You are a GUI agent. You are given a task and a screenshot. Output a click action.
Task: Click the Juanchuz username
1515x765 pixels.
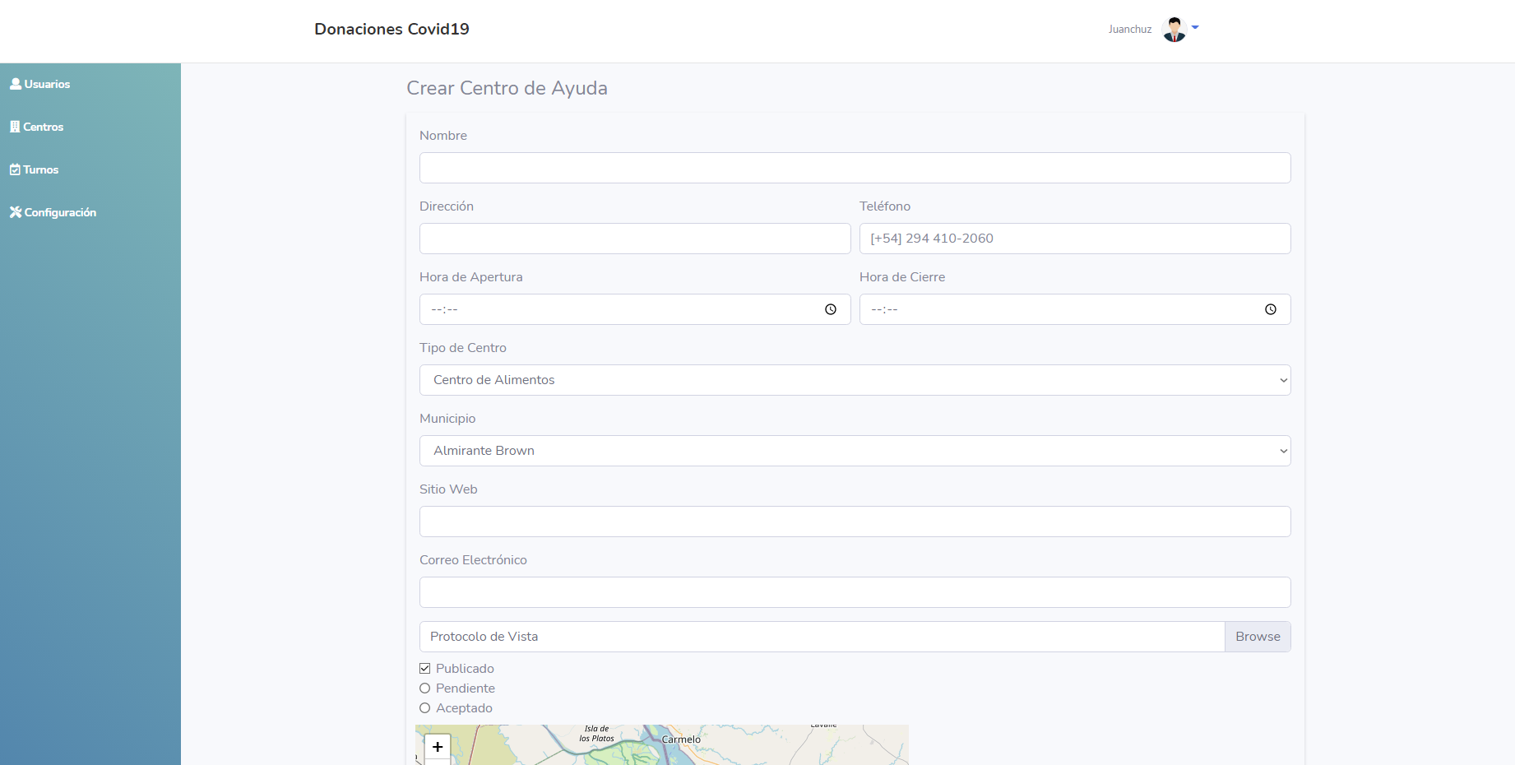click(1130, 29)
